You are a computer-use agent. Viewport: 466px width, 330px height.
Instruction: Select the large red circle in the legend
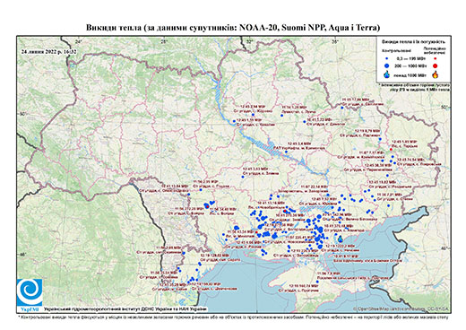pos(435,65)
